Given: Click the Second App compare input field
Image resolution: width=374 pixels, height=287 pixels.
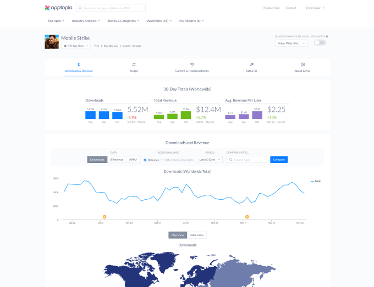Looking at the screenshot, I should pos(246,160).
